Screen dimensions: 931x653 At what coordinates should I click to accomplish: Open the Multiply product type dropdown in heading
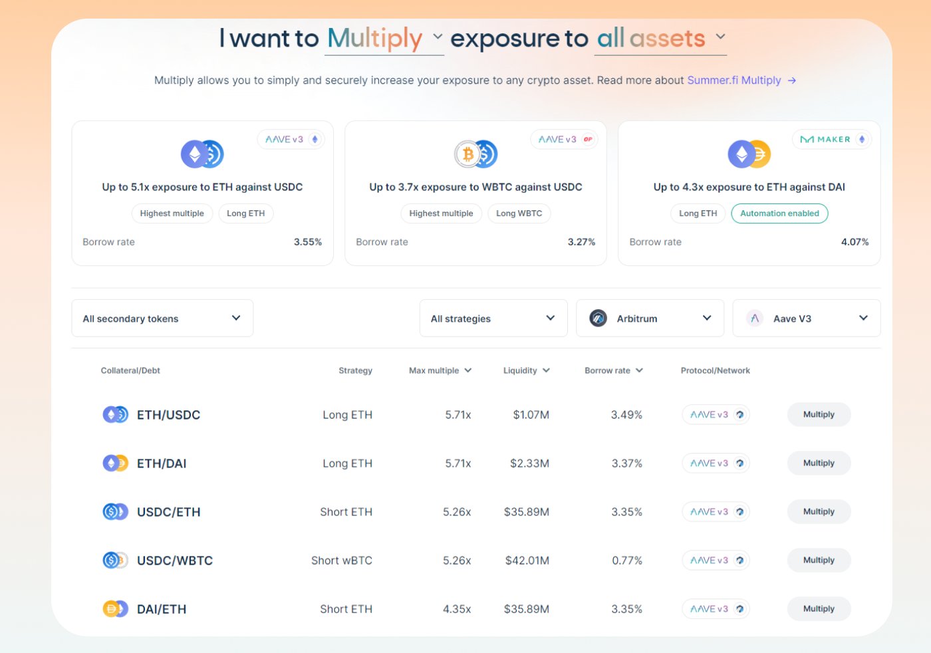pos(384,39)
